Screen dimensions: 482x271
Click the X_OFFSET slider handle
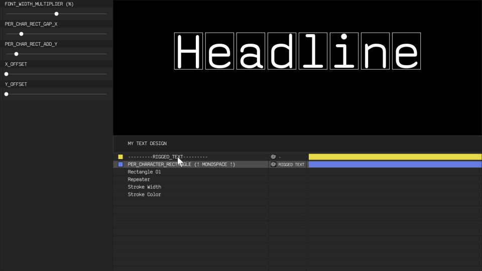point(6,74)
